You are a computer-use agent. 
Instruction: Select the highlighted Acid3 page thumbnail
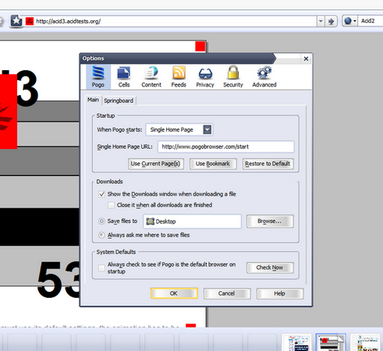point(331,342)
